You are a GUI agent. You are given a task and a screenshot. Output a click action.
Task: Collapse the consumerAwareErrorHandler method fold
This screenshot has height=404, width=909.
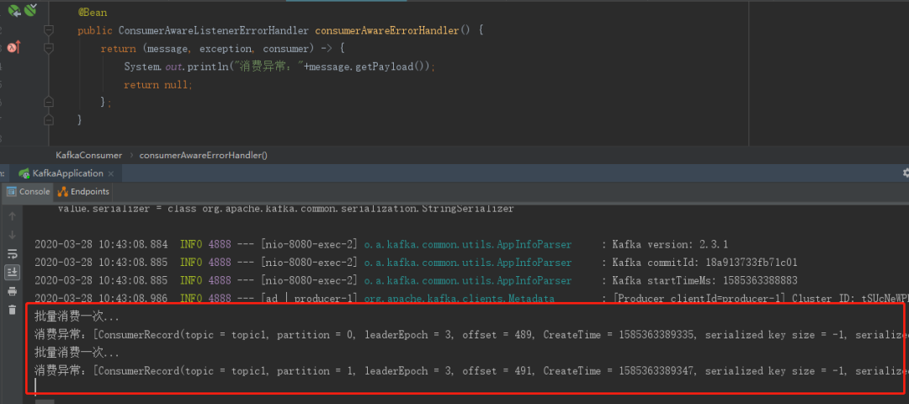(x=49, y=30)
